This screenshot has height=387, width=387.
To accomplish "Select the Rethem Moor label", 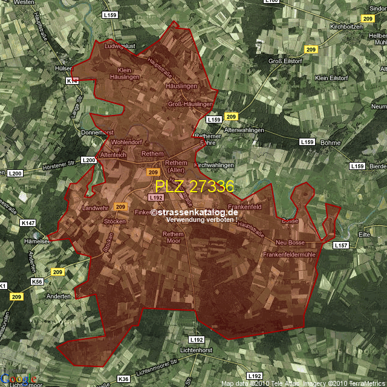I will (x=173, y=237).
